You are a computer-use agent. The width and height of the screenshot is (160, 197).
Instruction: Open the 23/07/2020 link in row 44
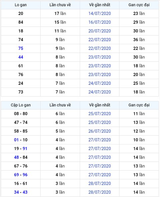[x=99, y=57]
